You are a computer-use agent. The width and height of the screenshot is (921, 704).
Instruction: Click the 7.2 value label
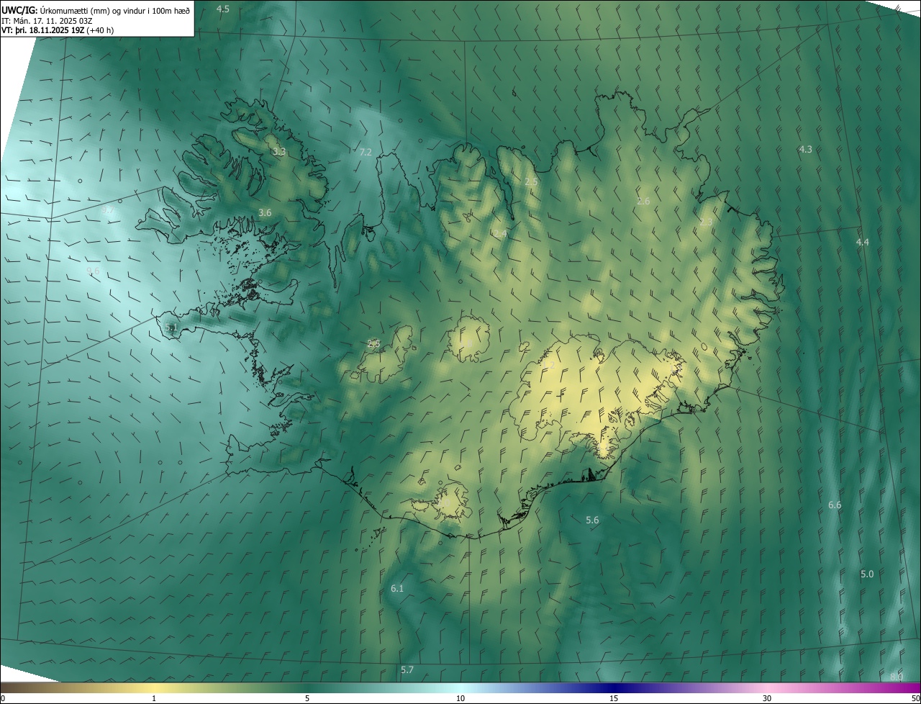(x=366, y=152)
